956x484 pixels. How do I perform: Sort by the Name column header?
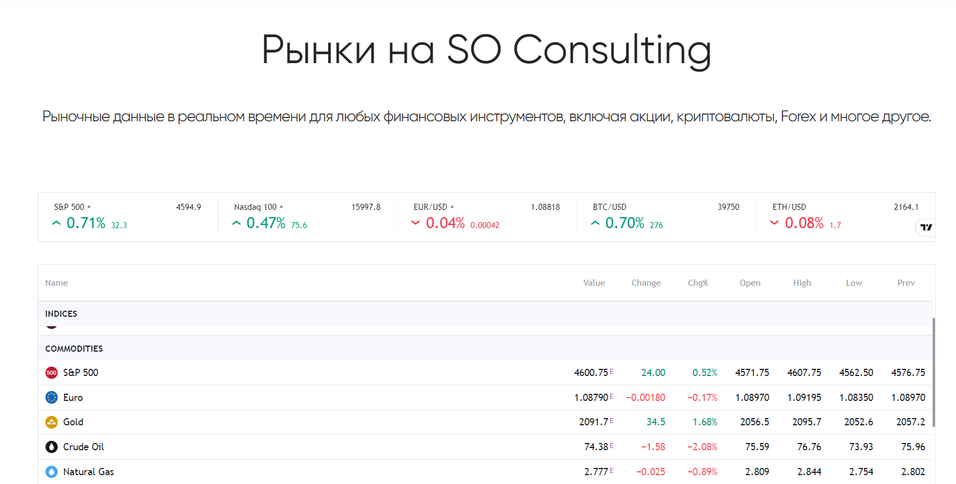coord(57,283)
